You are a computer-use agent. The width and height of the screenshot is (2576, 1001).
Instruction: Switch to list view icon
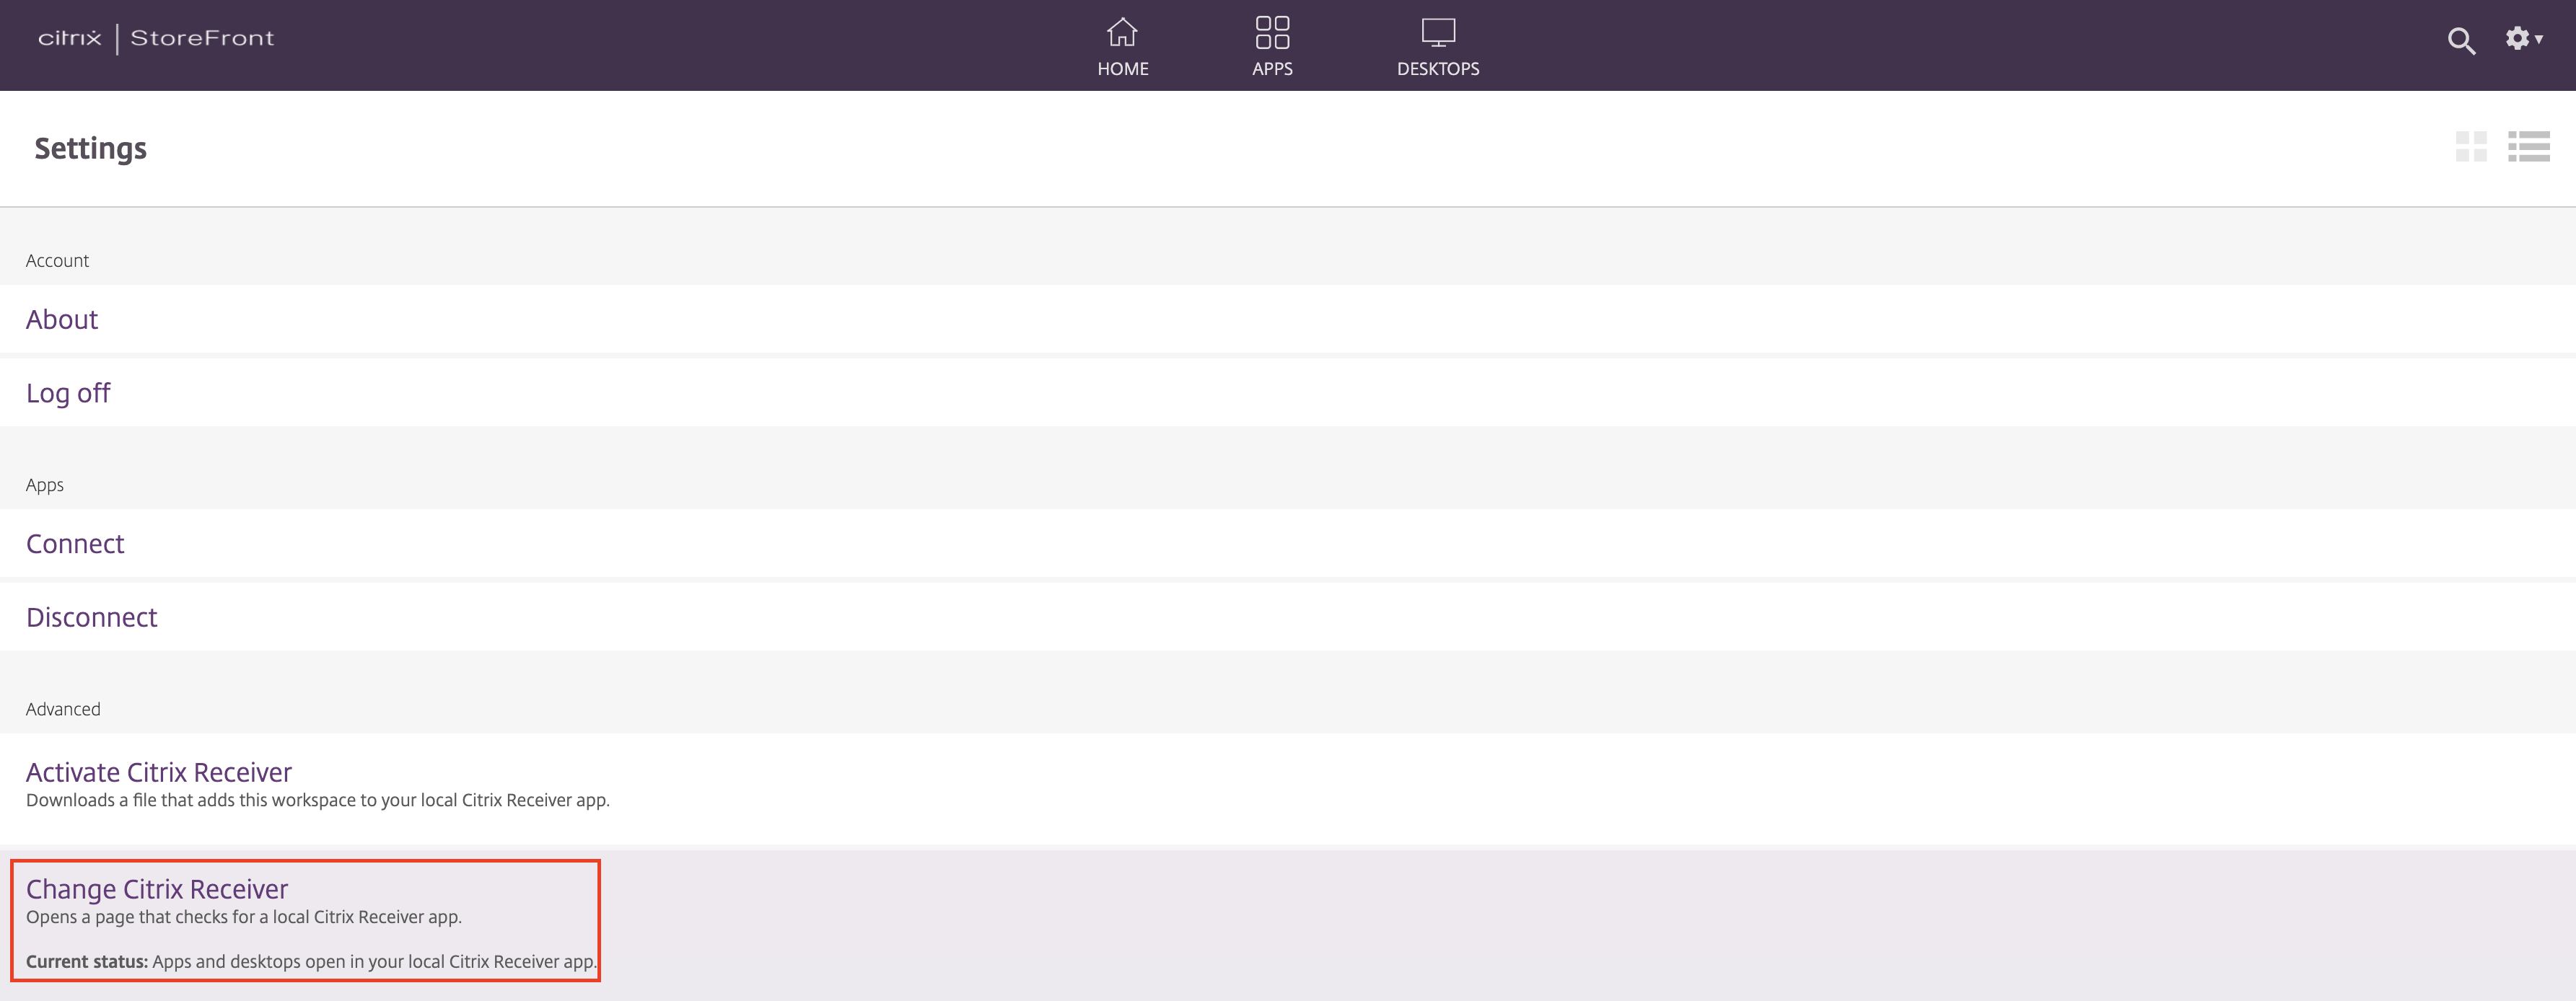[2528, 147]
